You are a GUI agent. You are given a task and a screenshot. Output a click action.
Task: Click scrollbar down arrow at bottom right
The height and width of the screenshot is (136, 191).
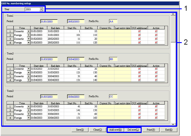(173, 124)
